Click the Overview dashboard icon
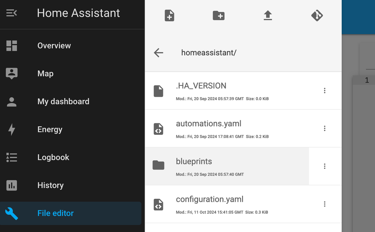This screenshot has height=232, width=375. click(12, 45)
